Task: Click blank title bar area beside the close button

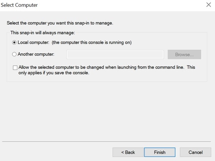Action: tap(125, 5)
